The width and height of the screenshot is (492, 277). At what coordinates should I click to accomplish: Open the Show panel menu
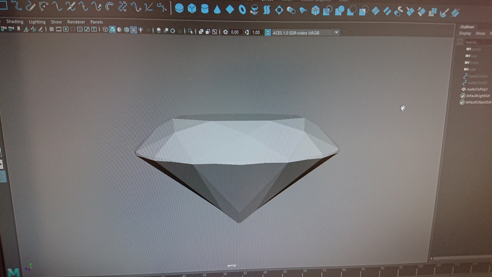(56, 22)
